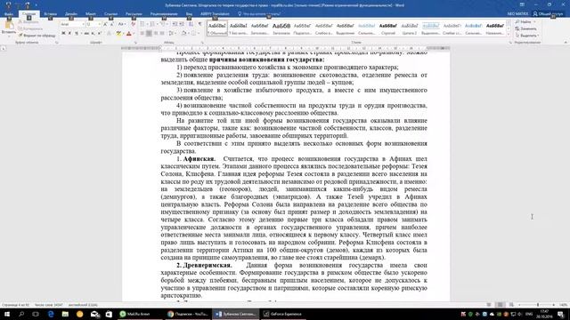Viewport: 570px width, 320px height.
Task: Toggle Italic formatting
Action: [69, 34]
